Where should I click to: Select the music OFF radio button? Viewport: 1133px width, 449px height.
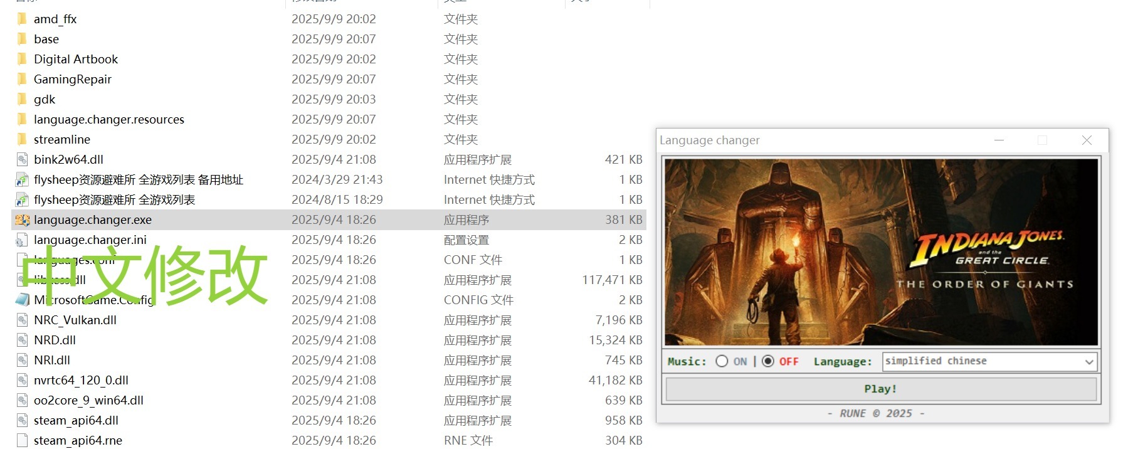point(768,361)
